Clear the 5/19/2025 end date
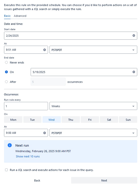 pos(134,72)
